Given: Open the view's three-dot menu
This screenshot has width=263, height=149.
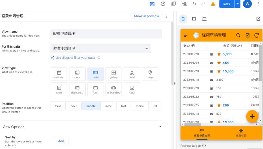Looking at the screenshot, I should pos(166,16).
